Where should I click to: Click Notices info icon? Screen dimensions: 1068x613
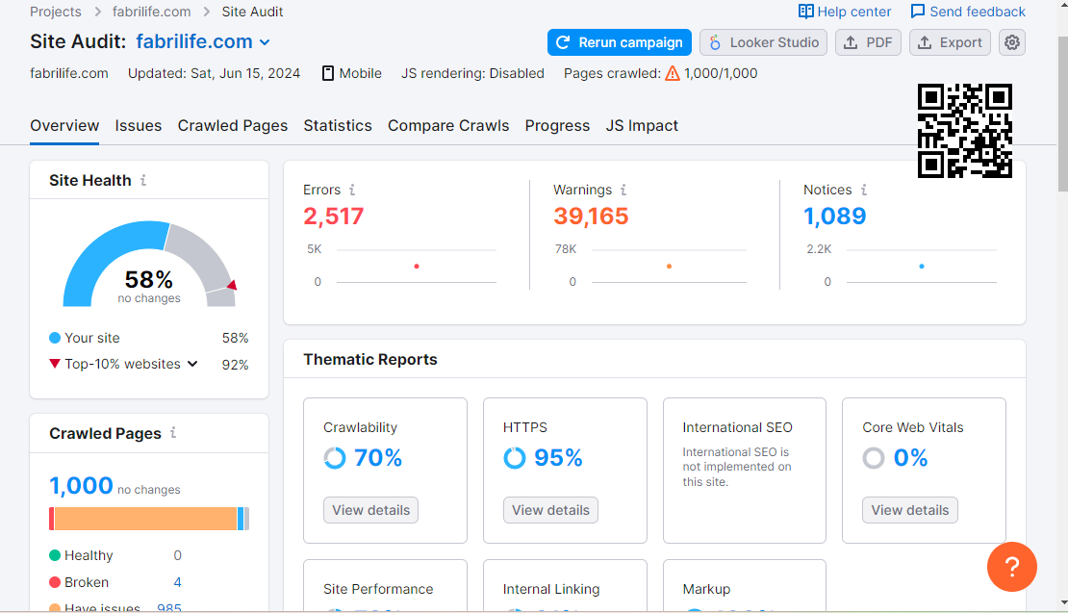pyautogui.click(x=864, y=190)
